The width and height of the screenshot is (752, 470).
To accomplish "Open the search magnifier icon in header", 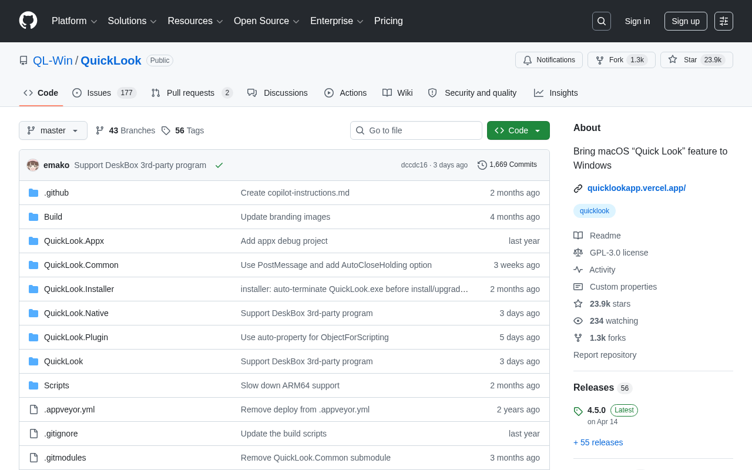I will (602, 21).
